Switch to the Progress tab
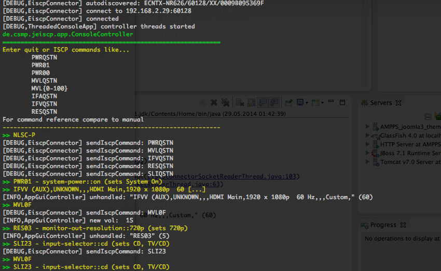Image resolution: width=441 pixels, height=271 pixels. pos(383,225)
